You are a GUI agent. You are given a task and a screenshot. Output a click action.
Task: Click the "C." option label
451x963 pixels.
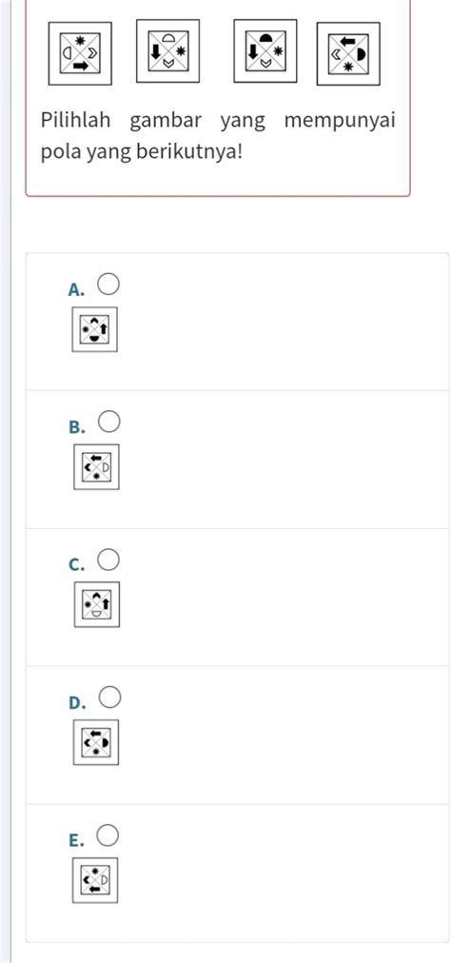click(76, 564)
